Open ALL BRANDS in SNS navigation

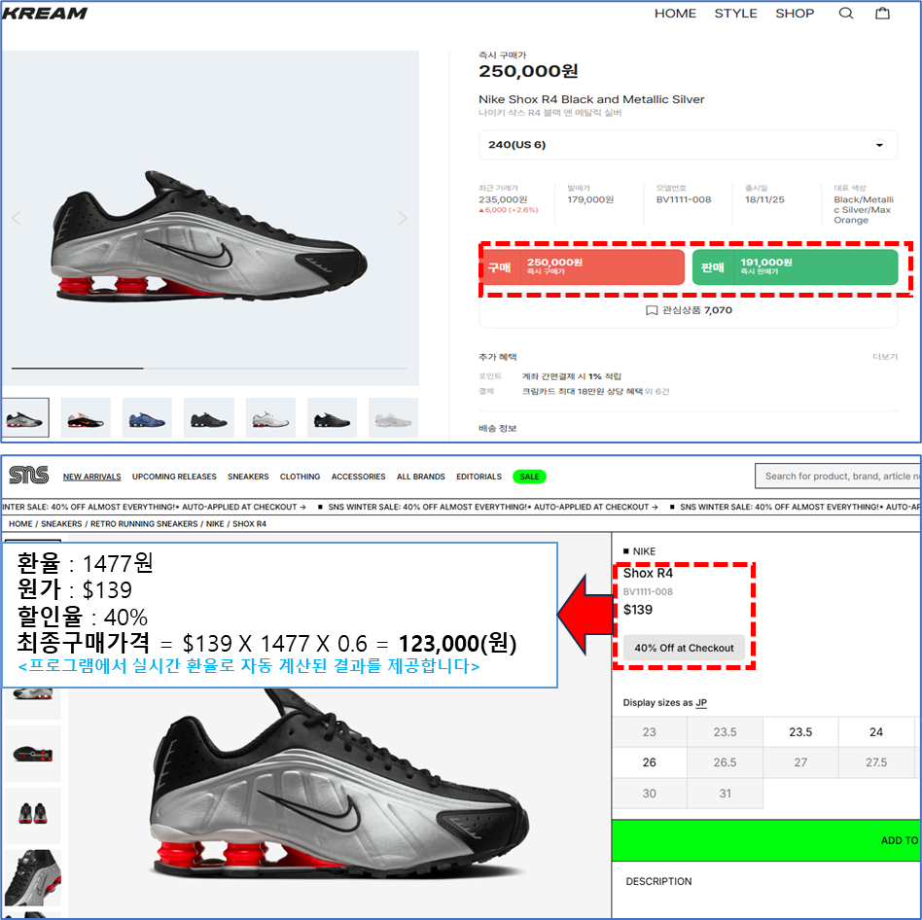coord(420,477)
